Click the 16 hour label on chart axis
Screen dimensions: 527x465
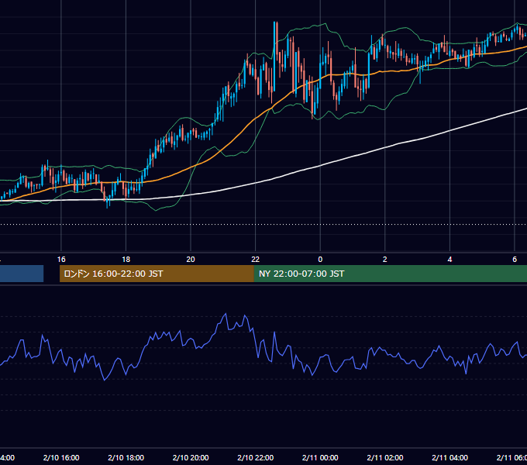(61, 260)
